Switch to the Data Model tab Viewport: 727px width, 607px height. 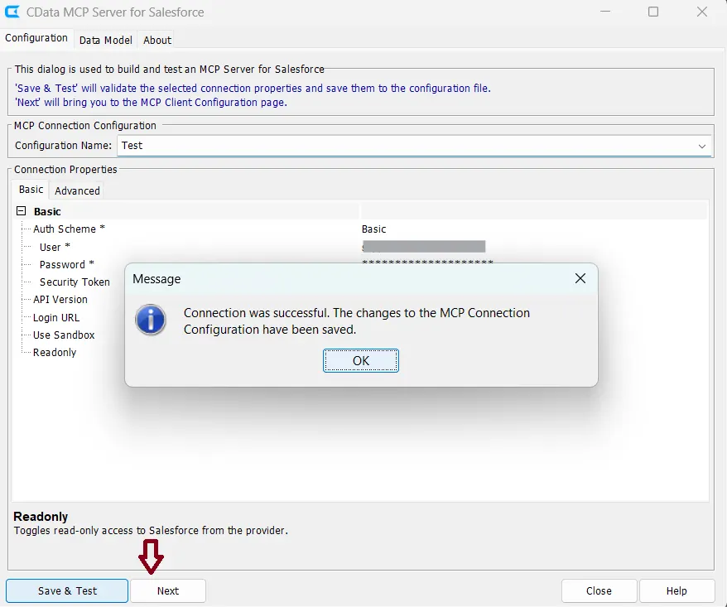click(105, 40)
